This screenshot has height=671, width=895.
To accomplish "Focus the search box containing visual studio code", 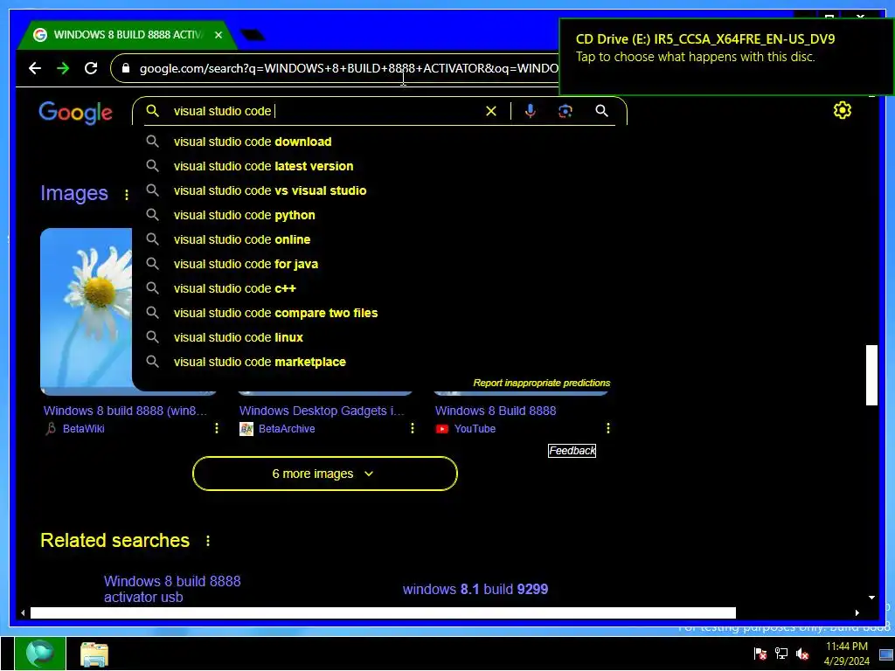I will click(x=325, y=111).
